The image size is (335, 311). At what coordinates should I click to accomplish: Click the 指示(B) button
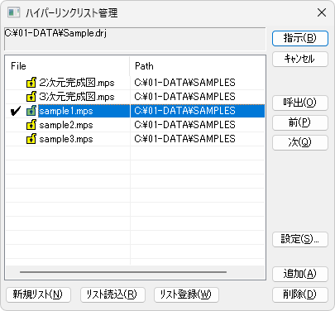[x=300, y=38]
